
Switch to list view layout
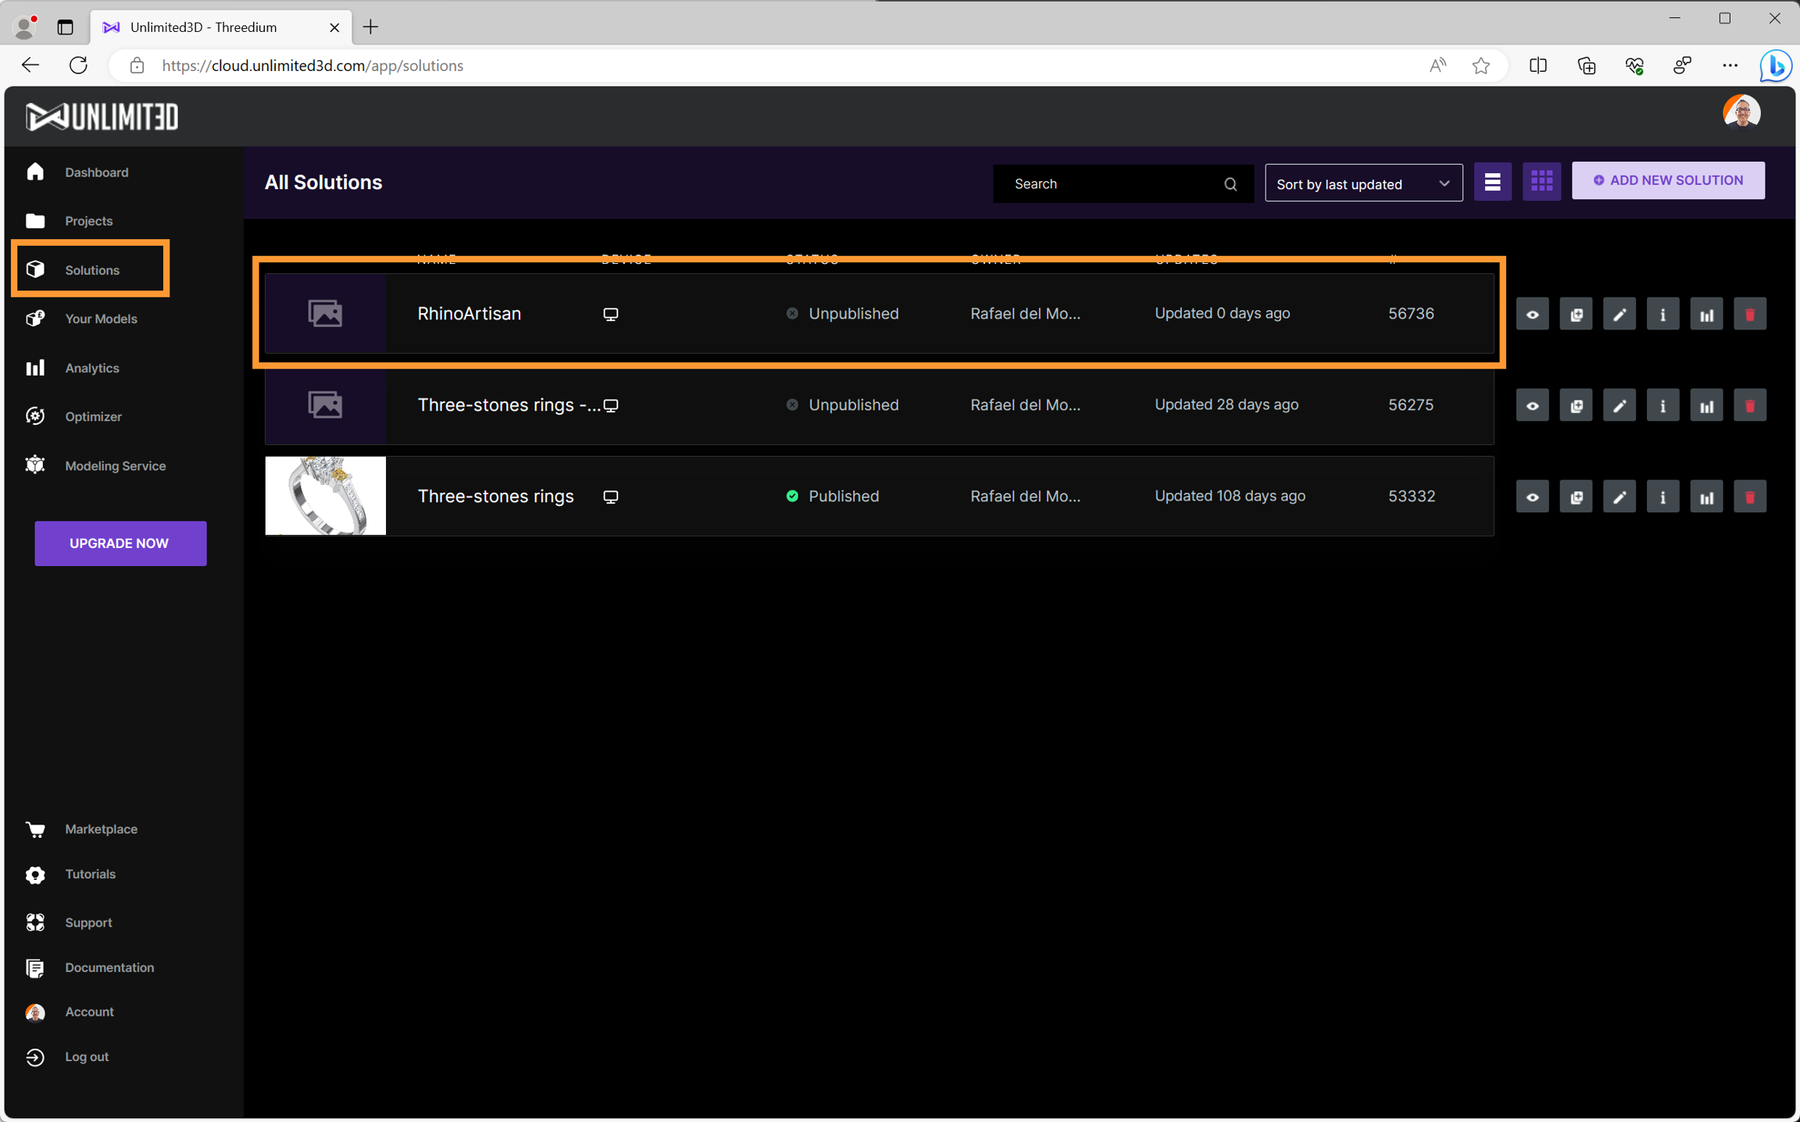pos(1492,181)
